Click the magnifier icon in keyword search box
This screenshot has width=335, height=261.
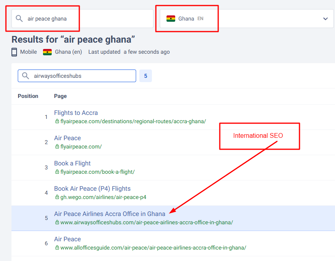19,19
